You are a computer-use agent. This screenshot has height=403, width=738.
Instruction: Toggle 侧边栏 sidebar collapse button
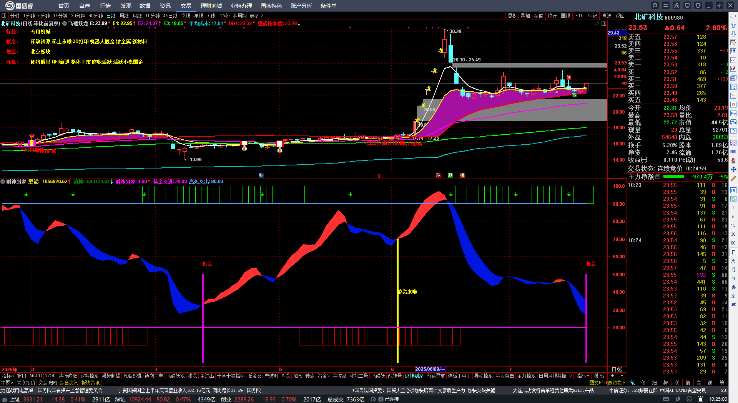(x=617, y=383)
